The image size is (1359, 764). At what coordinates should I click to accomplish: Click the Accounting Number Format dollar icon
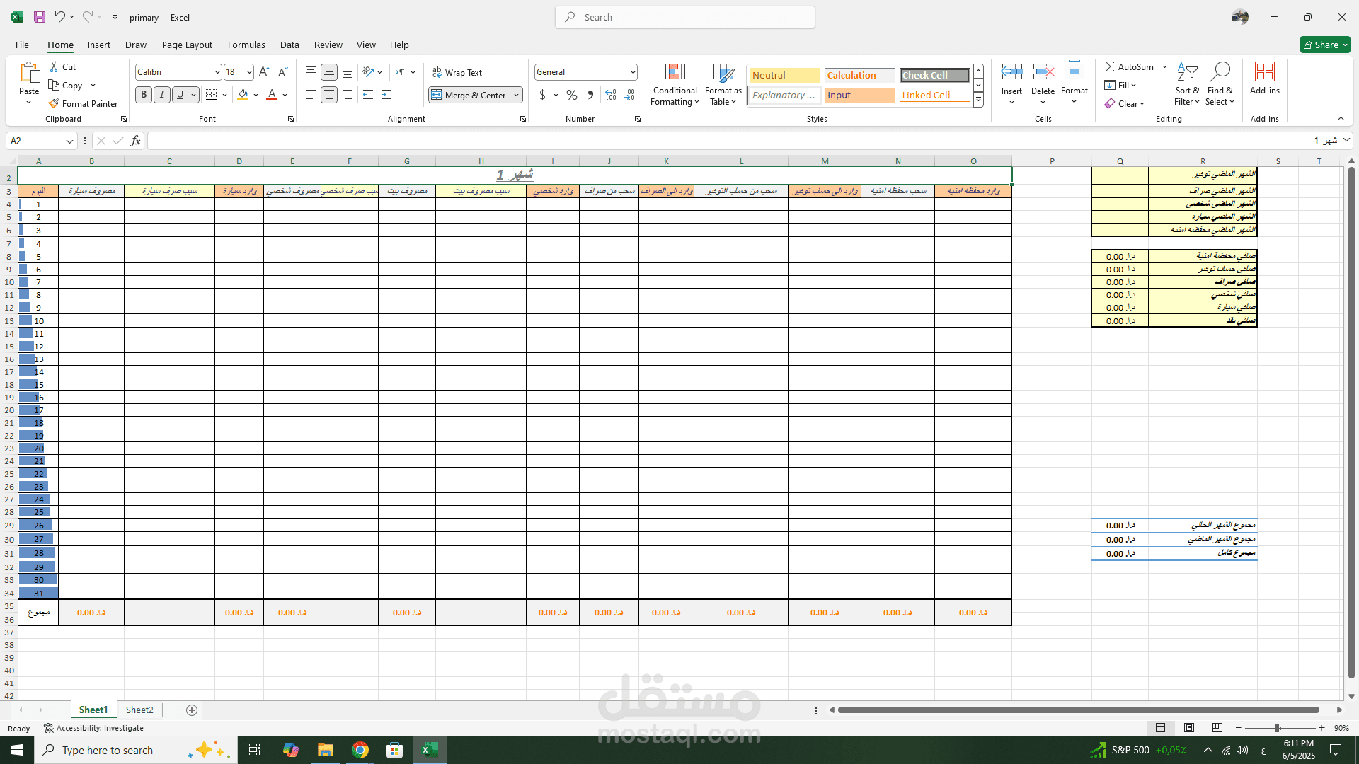pos(542,95)
